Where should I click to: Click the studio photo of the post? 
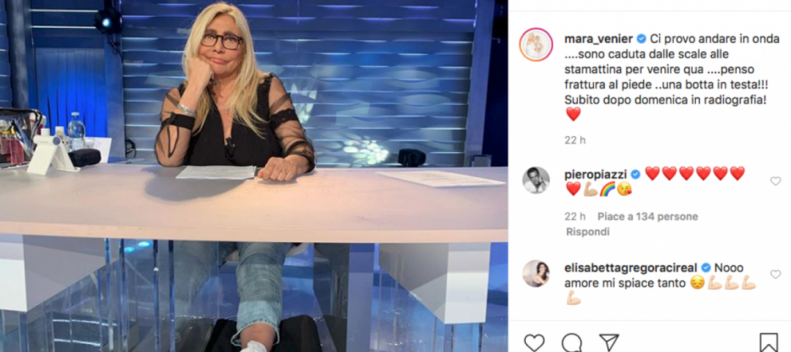click(253, 176)
